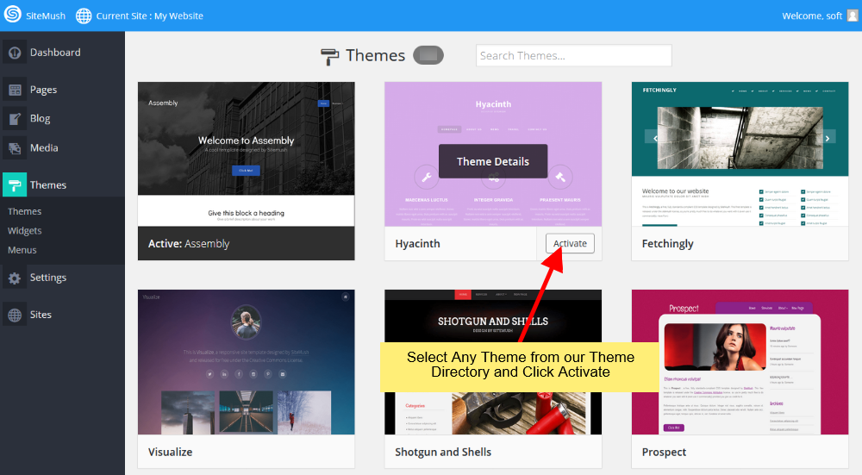Open the Blog pencil icon
Screen dimensions: 862x475
pos(15,119)
